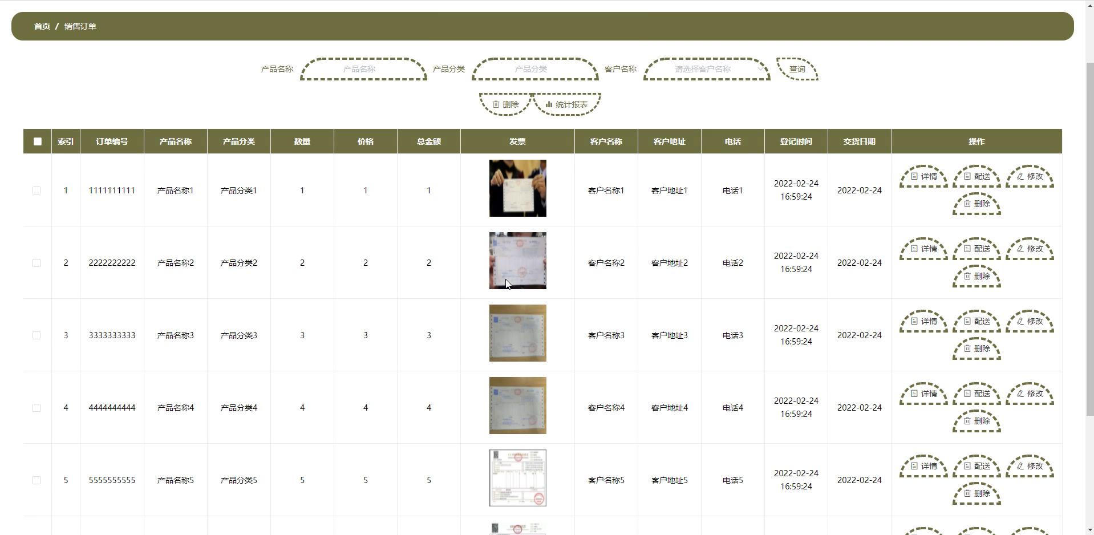Select checkbox of row 4444444444
1094x535 pixels.
(x=37, y=408)
